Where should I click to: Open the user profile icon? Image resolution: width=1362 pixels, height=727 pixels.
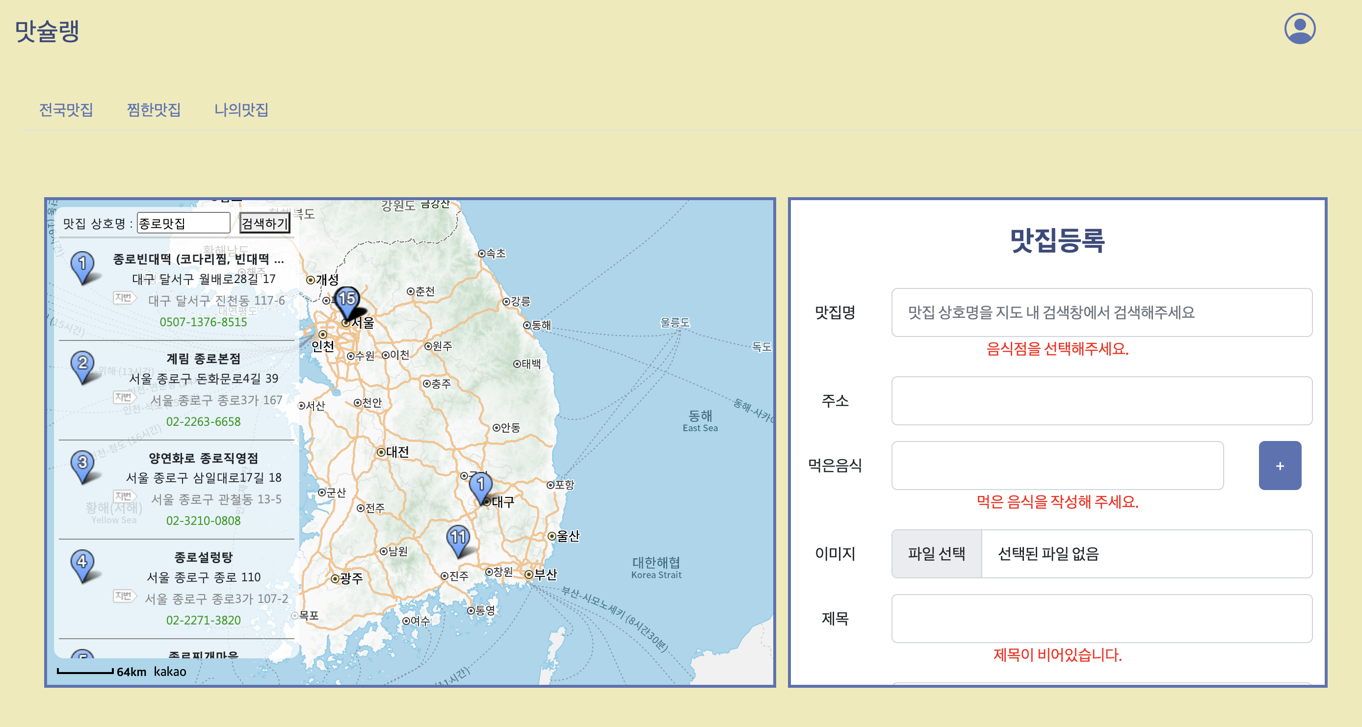[x=1299, y=28]
